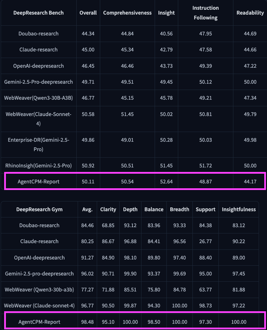Select AgentCPM-Report's 44.17 Readability score

pyautogui.click(x=250, y=182)
